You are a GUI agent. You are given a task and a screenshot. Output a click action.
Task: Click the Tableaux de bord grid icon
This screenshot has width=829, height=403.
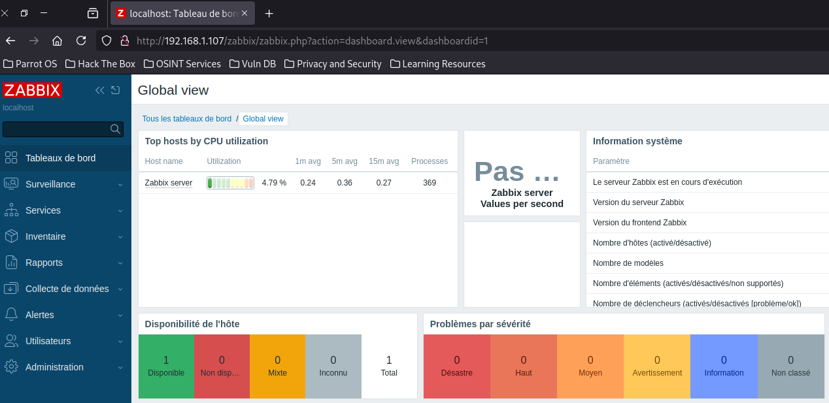click(11, 157)
